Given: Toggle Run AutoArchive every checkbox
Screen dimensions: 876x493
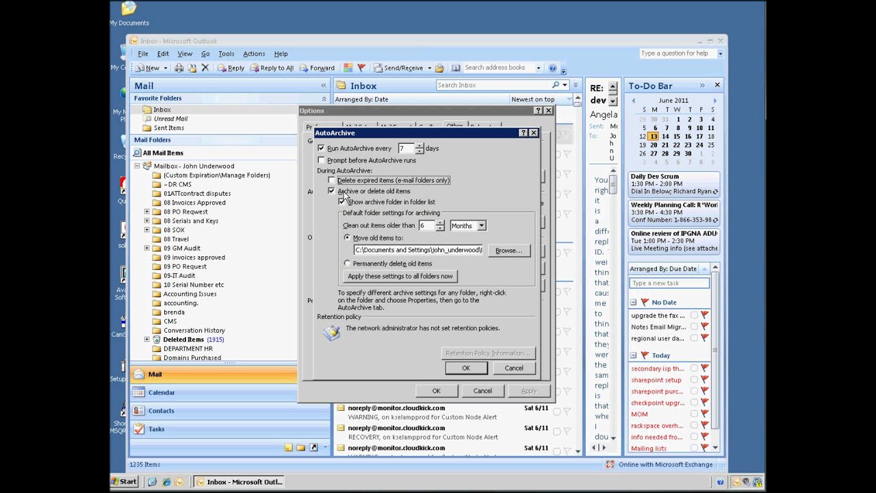Looking at the screenshot, I should click(321, 148).
